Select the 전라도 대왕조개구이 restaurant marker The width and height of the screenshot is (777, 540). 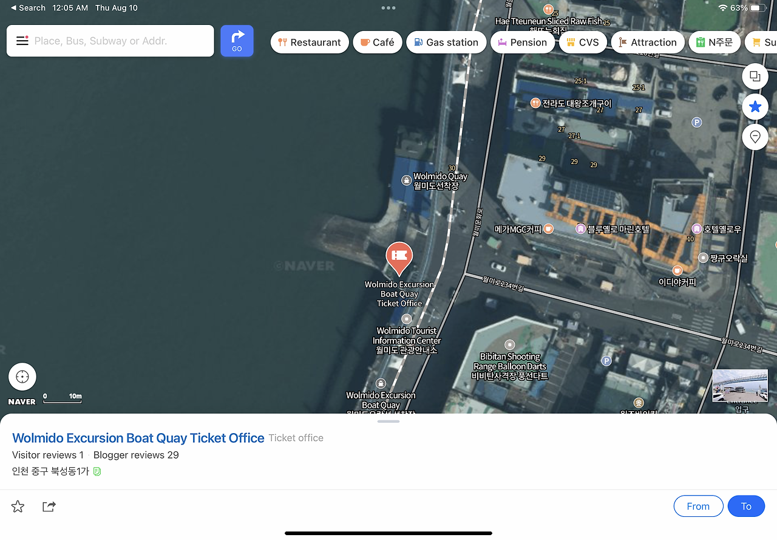(x=535, y=103)
